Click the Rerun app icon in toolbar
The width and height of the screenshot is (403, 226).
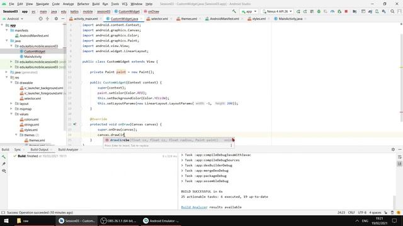pos(298,11)
